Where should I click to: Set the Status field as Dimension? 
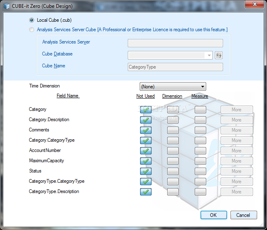[x=173, y=171]
